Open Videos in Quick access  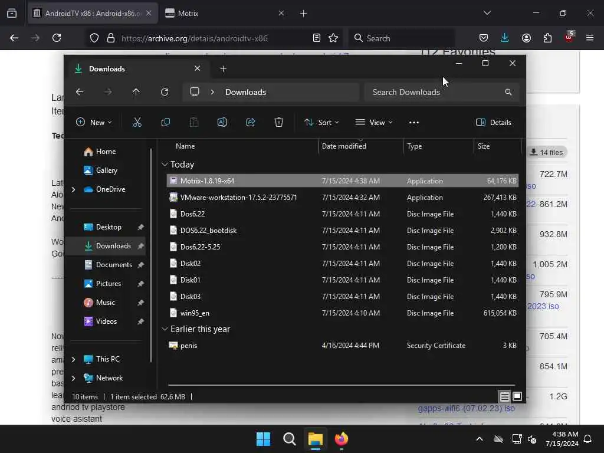(100, 321)
